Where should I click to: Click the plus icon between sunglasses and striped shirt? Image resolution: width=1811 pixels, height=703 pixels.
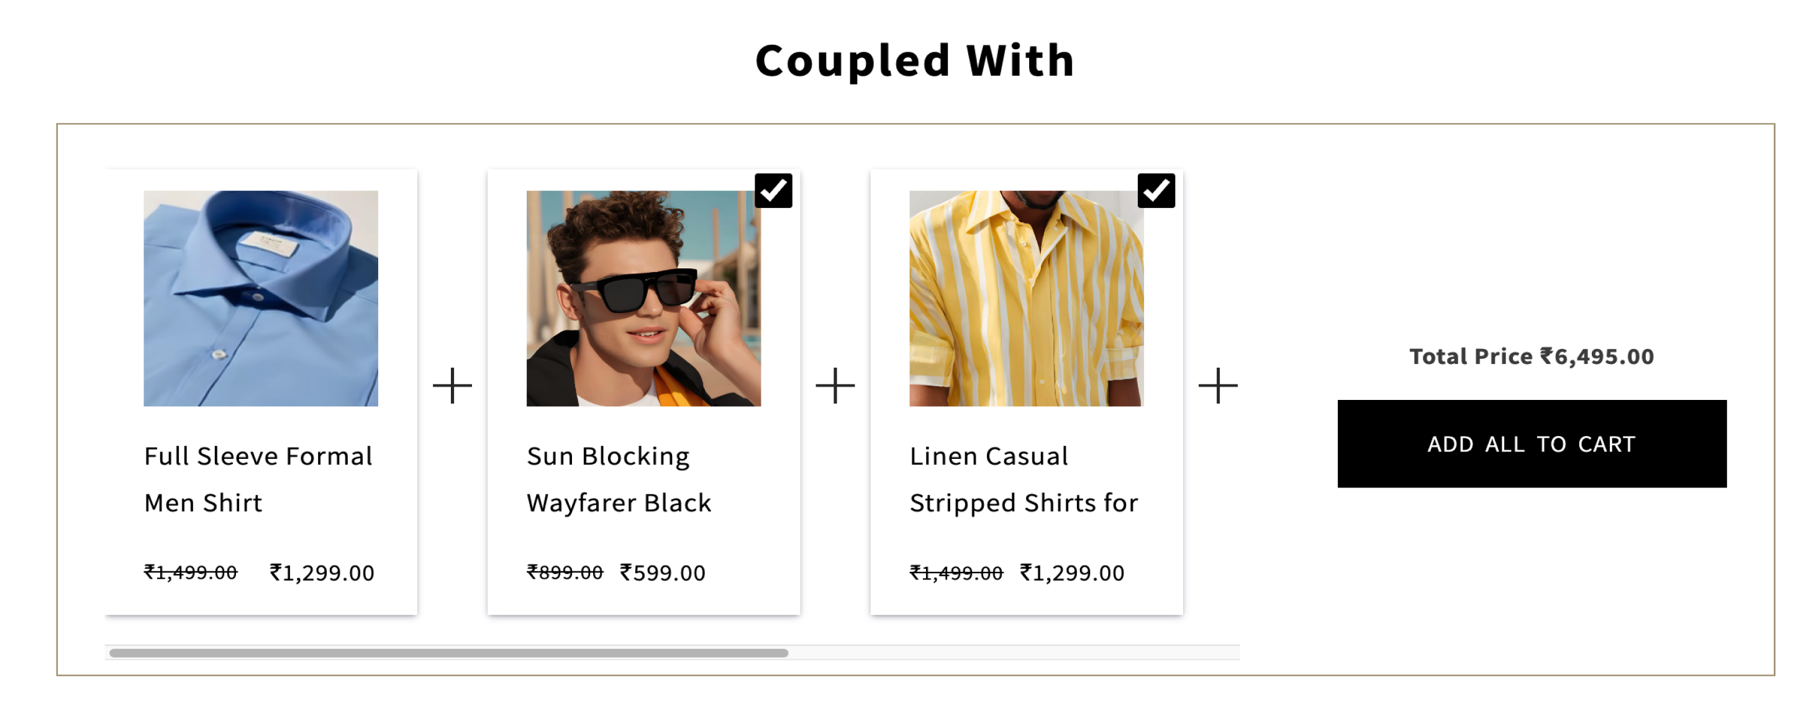[835, 385]
